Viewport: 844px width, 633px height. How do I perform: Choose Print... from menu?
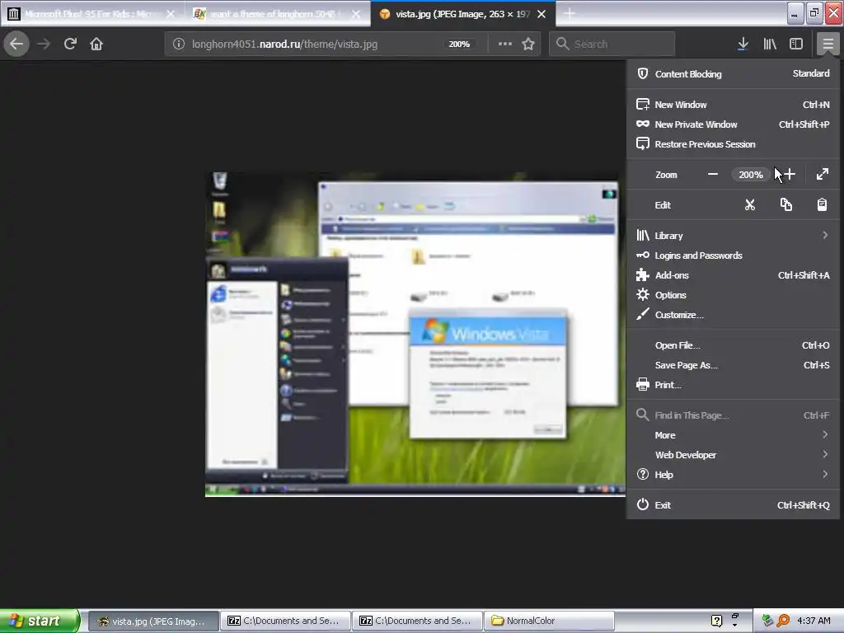click(733, 385)
